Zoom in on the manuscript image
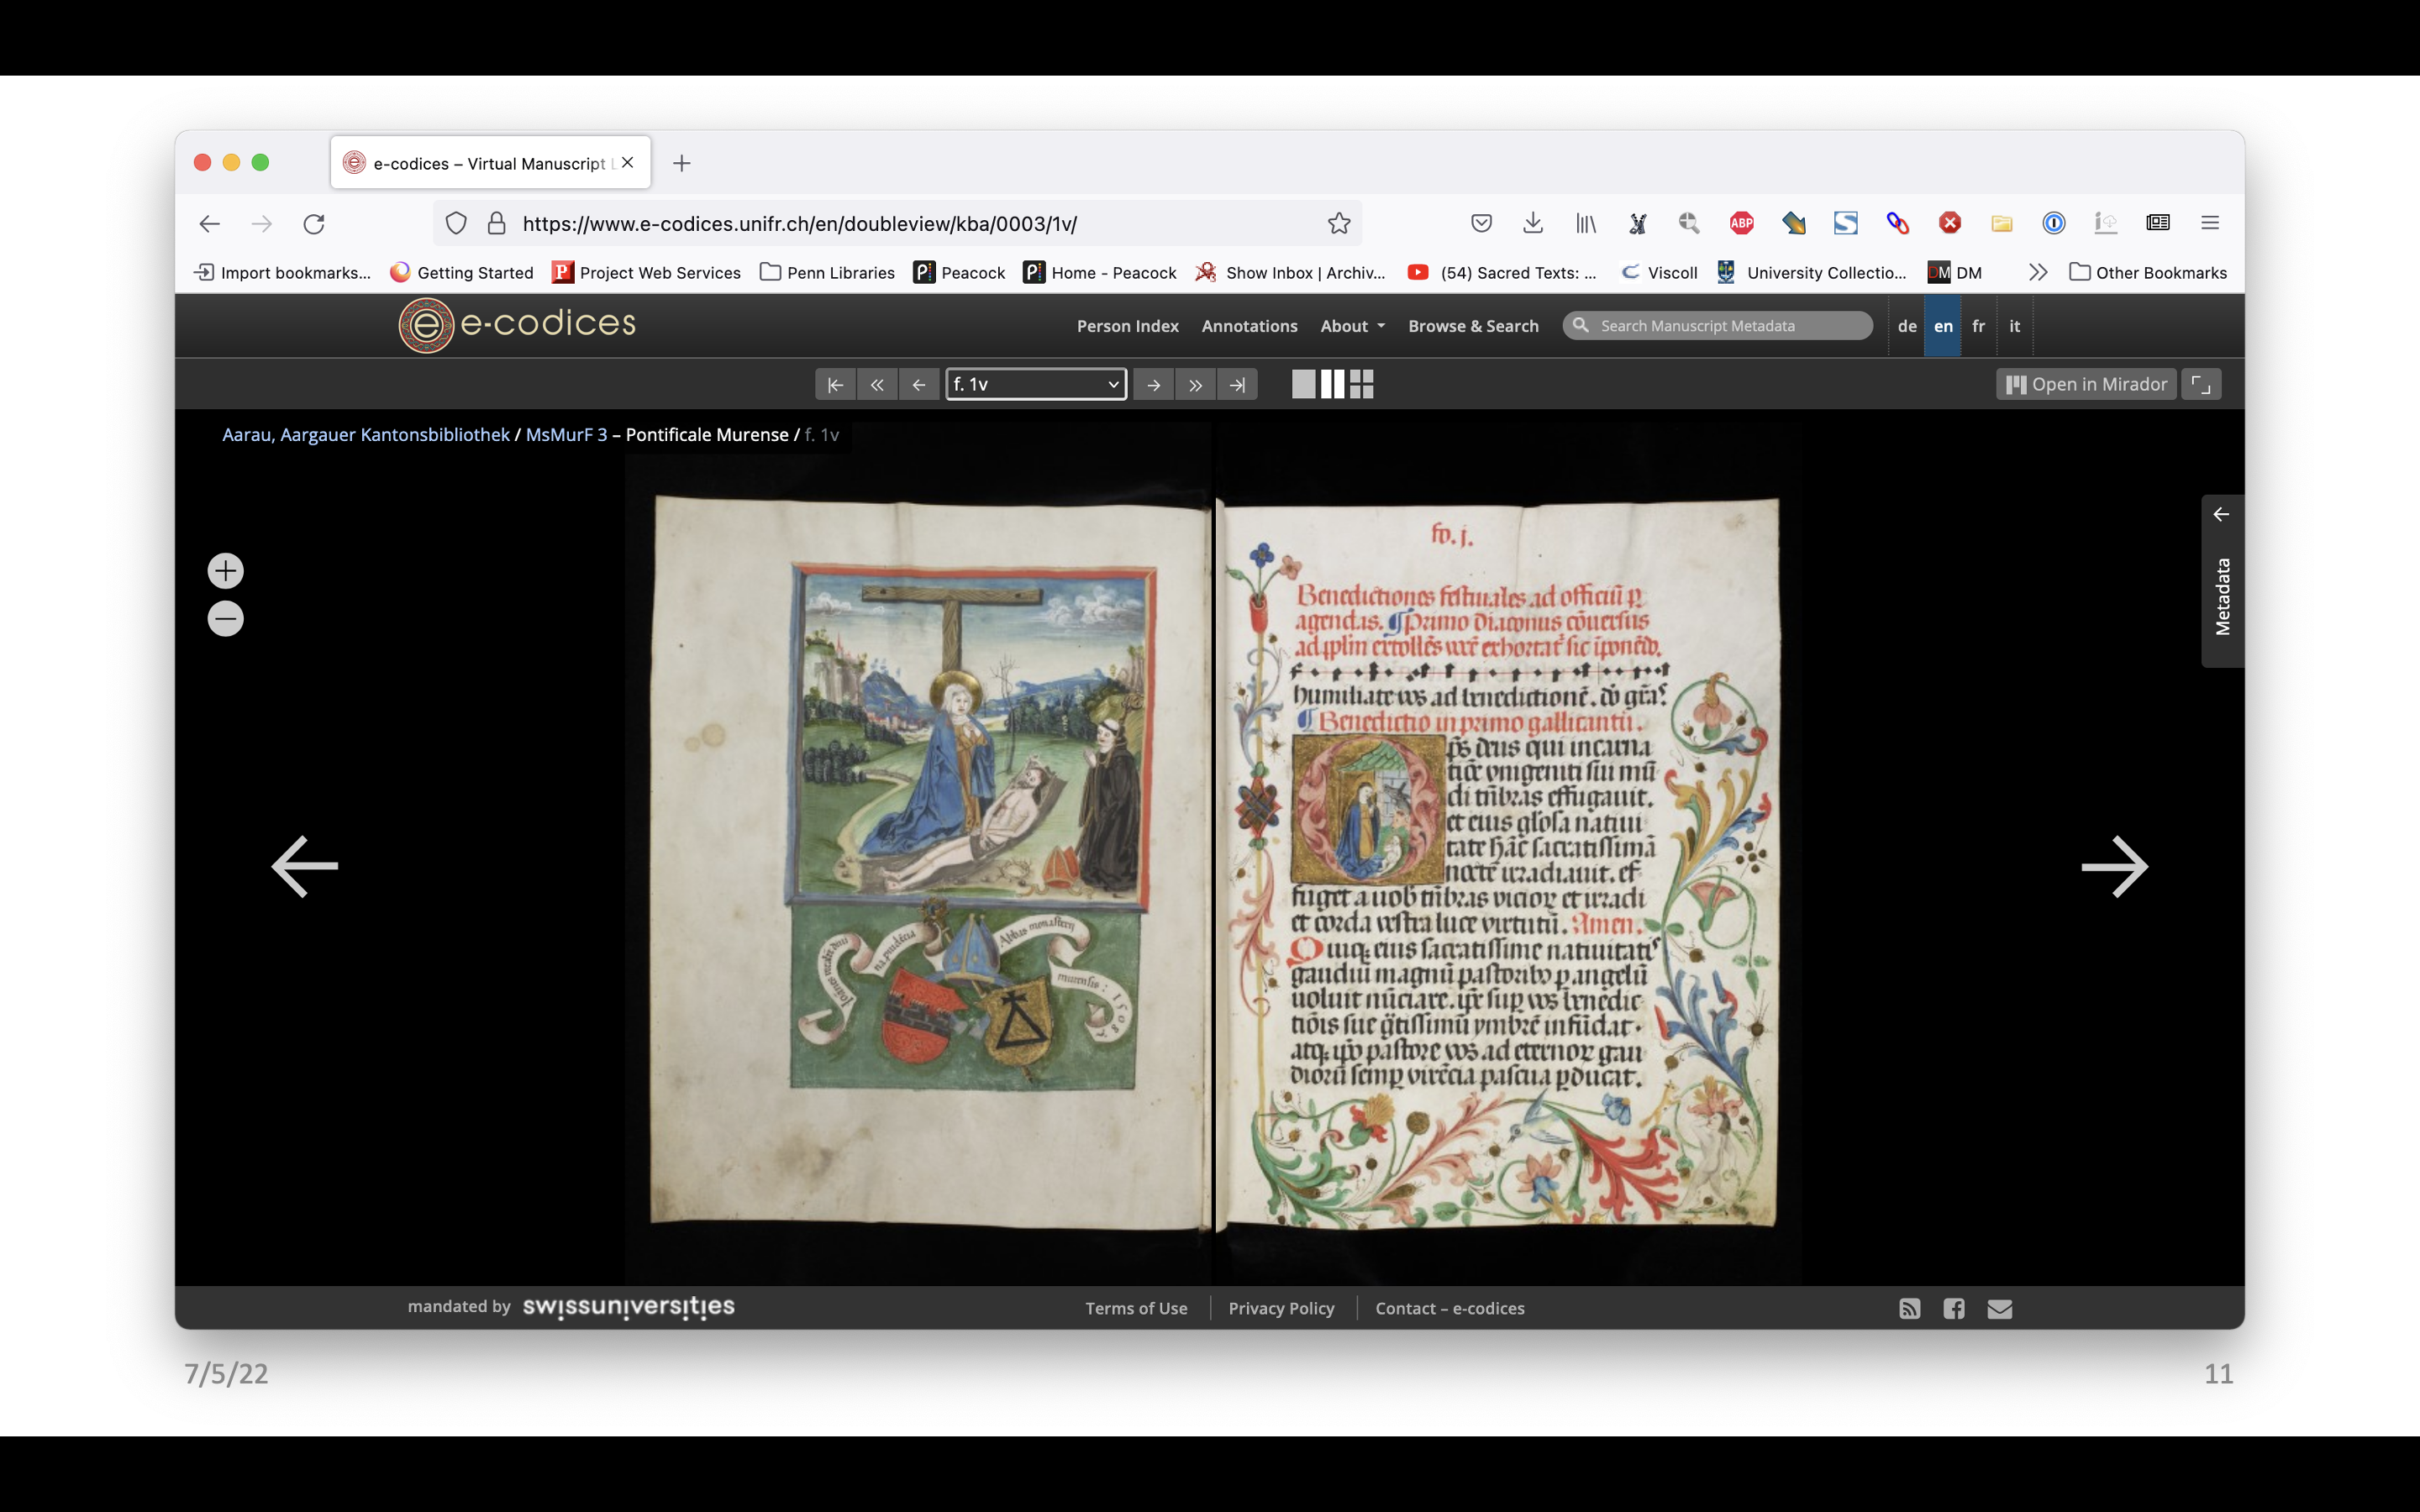Viewport: 2420px width, 1512px height. pyautogui.click(x=225, y=571)
